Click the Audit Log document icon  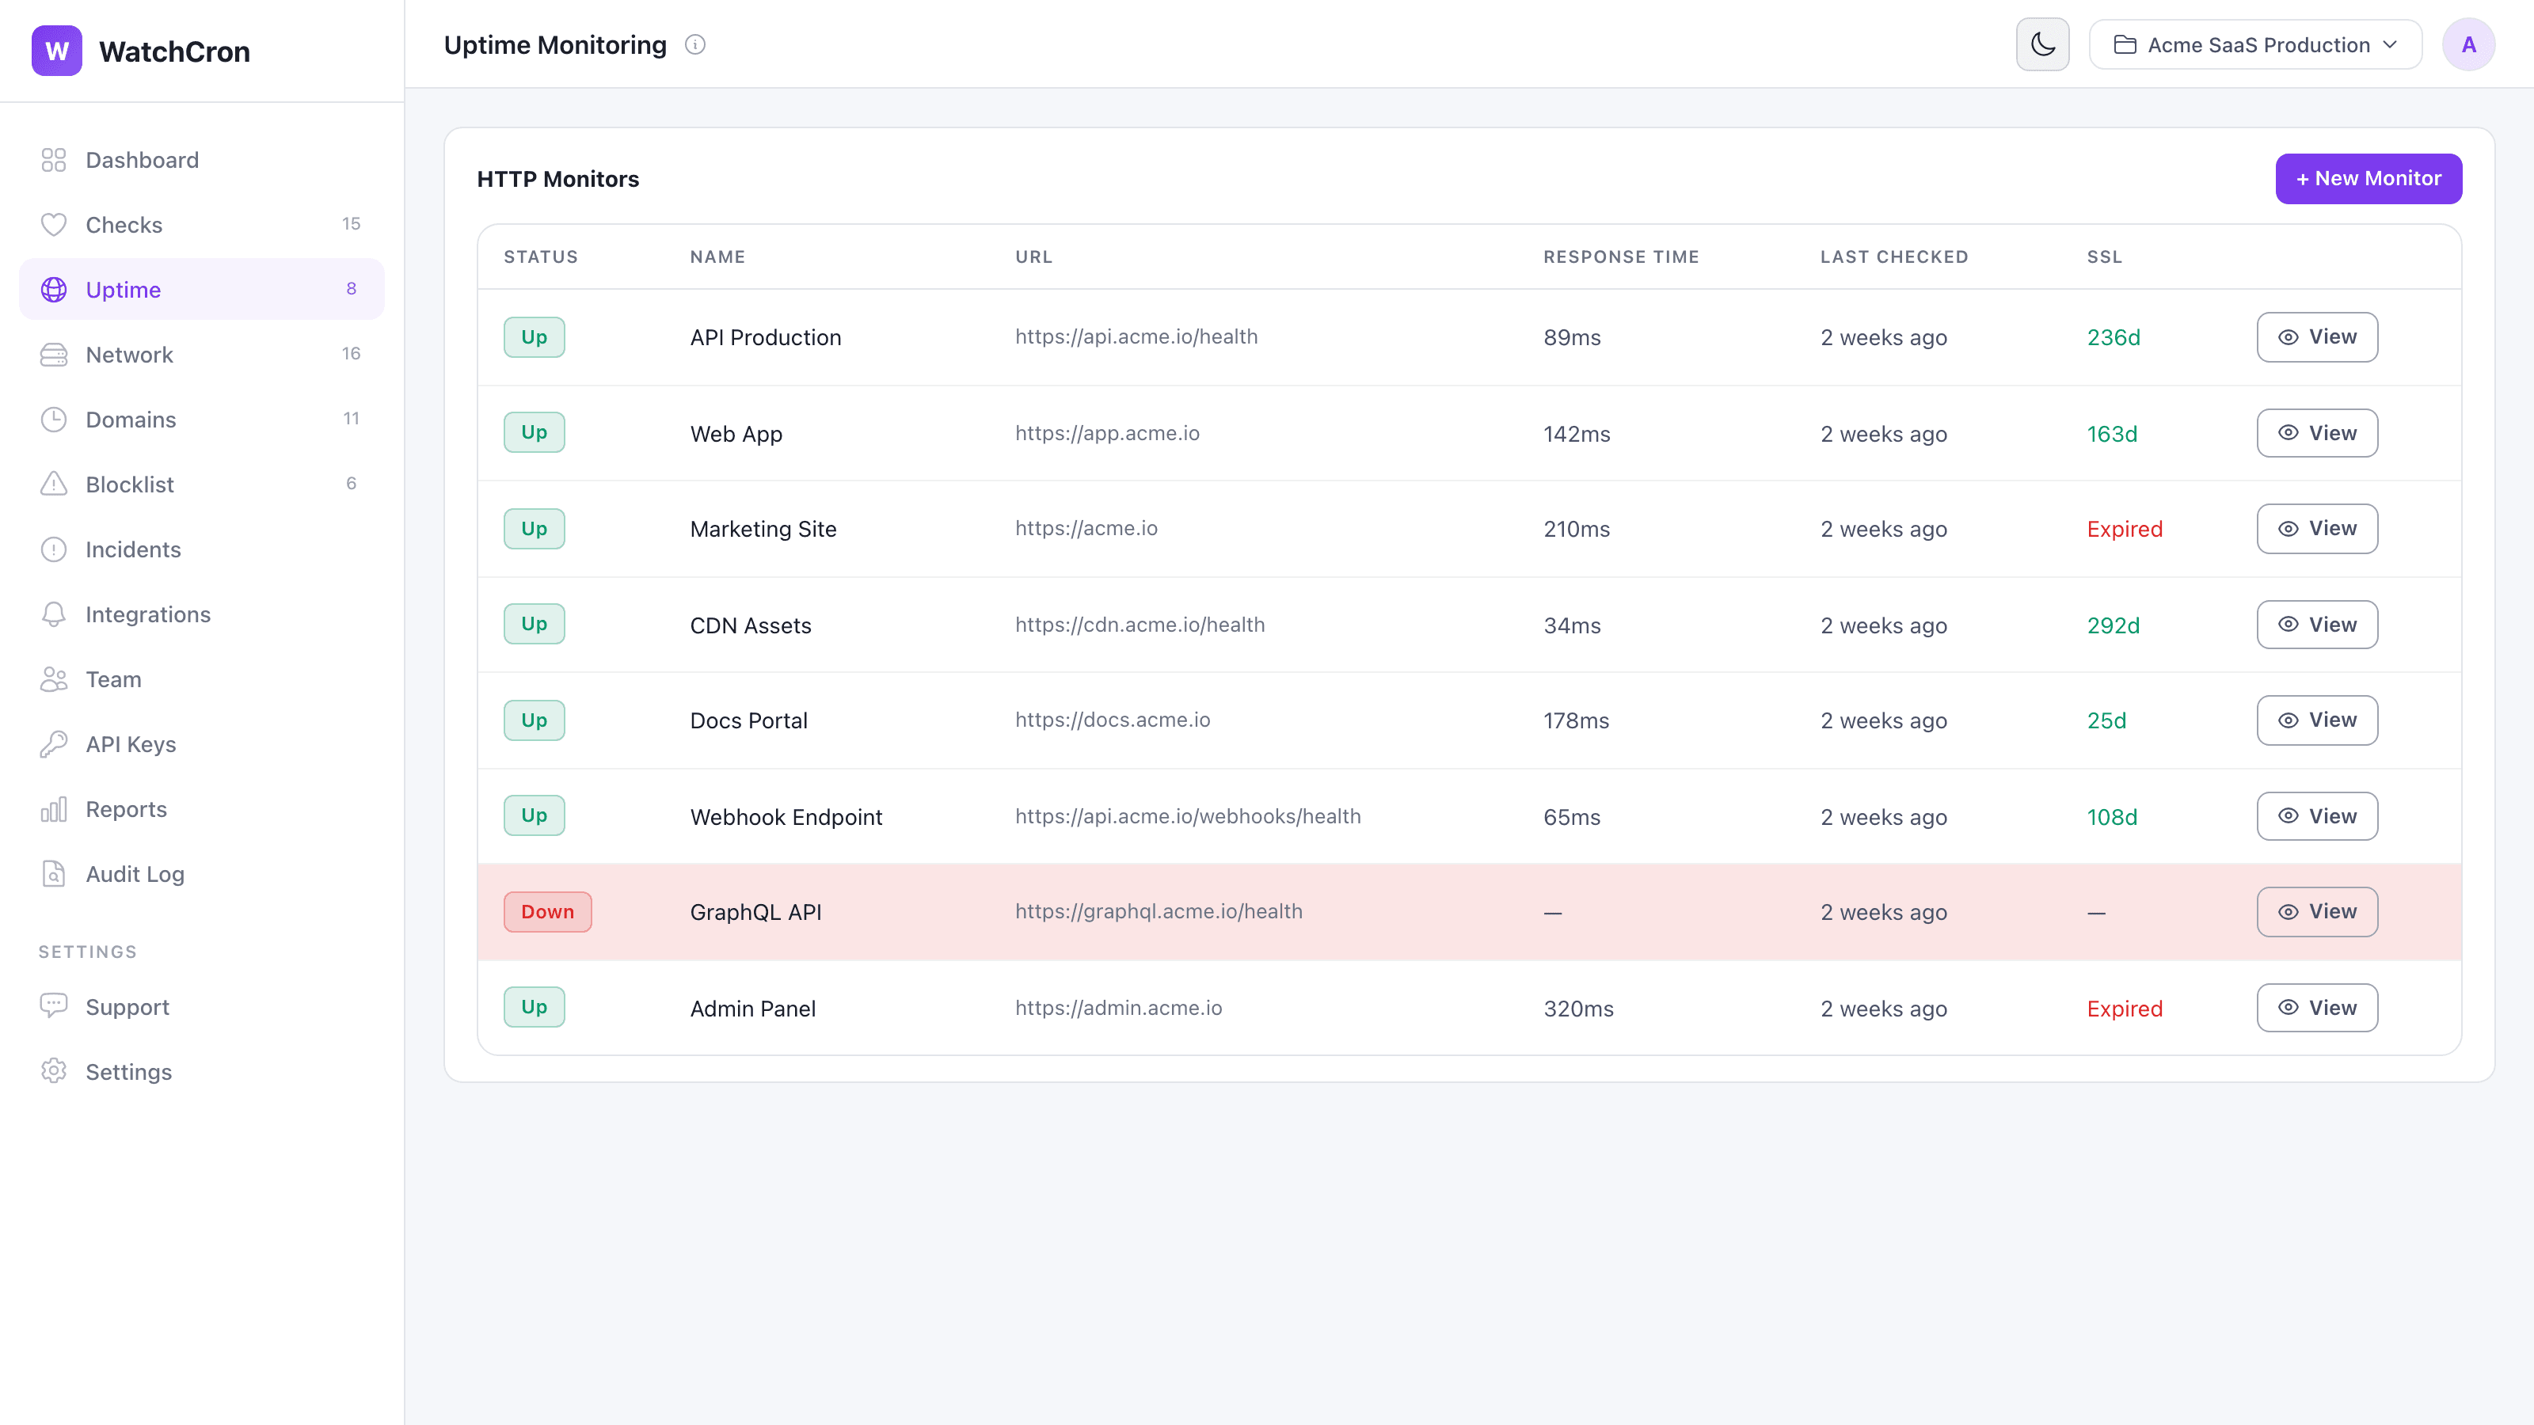(x=53, y=874)
